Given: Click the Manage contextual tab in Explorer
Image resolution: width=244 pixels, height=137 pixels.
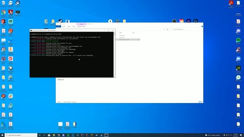Looking at the screenshot, I should (81, 24).
